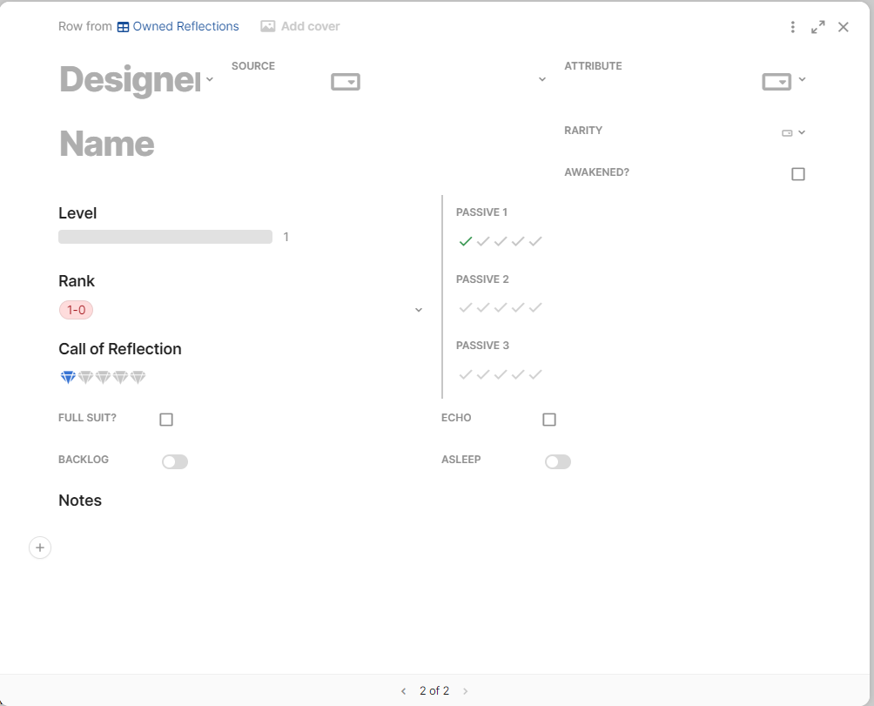Click the Level progress bar

[x=165, y=237]
